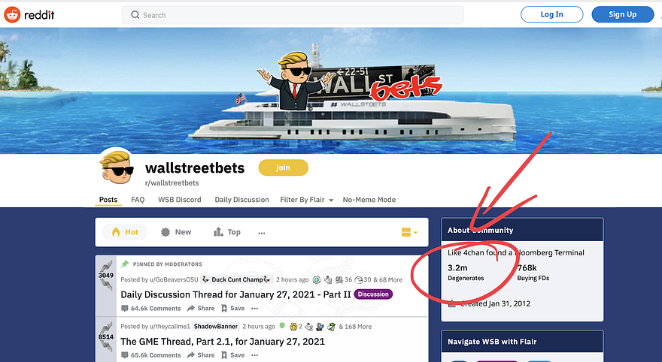662x362 pixels.
Task: Open the 64.6k Comments icon
Action: 125,309
